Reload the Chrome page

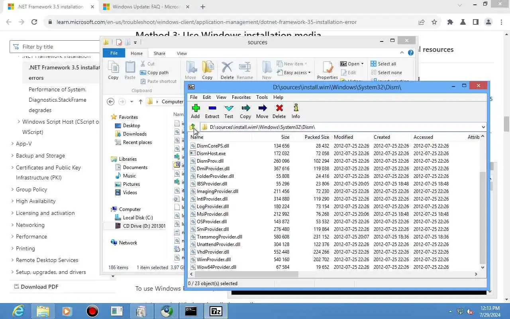click(34, 22)
